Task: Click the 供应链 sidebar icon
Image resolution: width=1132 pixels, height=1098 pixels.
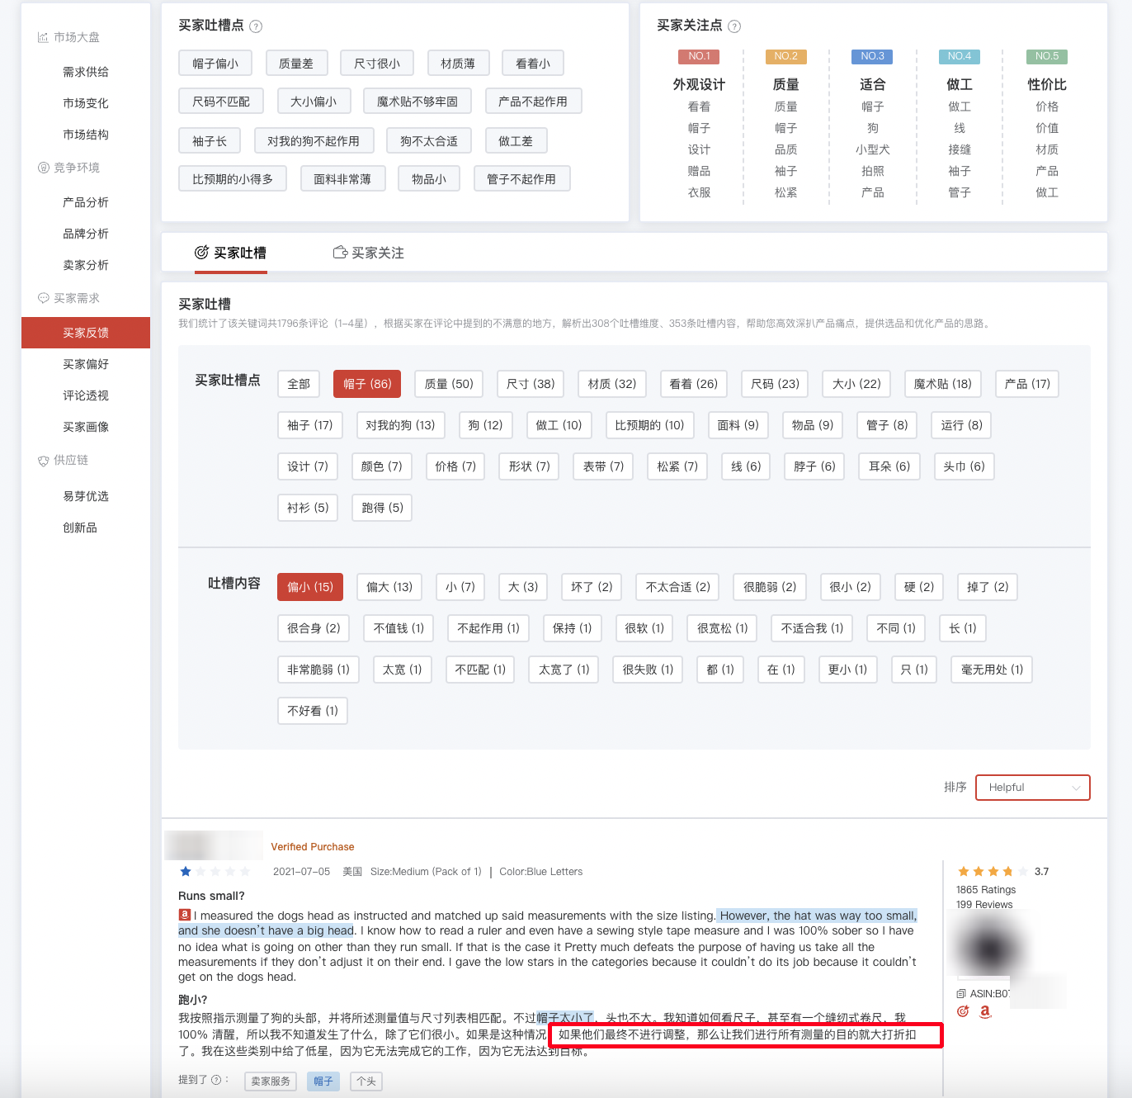Action: pos(43,460)
